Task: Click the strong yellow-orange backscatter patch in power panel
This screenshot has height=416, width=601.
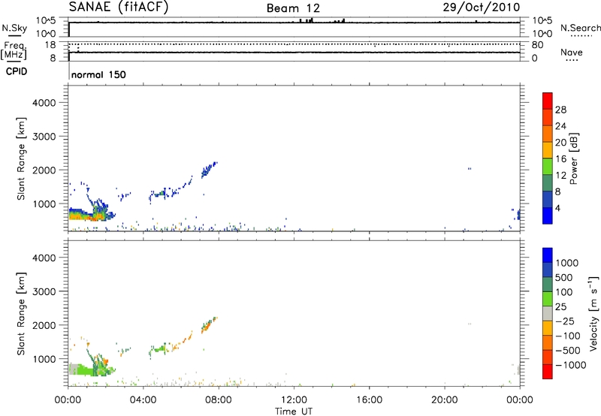Action: [x=86, y=216]
